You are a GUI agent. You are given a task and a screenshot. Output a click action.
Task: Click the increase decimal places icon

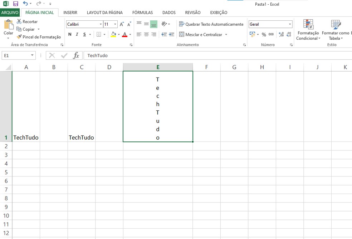coord(281,34)
